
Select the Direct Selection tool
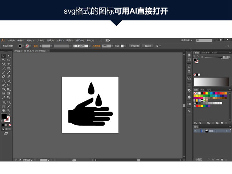(x=9, y=56)
